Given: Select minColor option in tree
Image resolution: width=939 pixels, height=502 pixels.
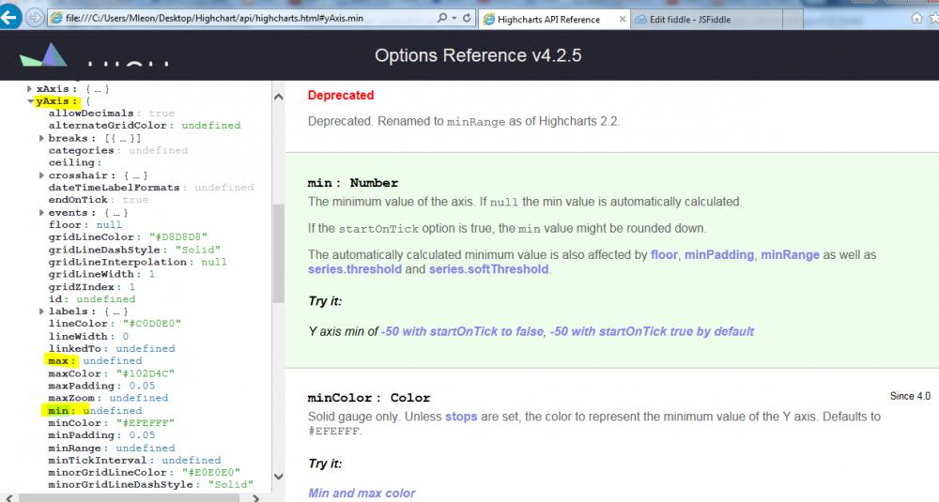Looking at the screenshot, I should [x=75, y=423].
